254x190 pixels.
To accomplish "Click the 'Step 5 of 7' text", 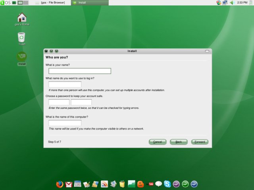I will point(54,142).
